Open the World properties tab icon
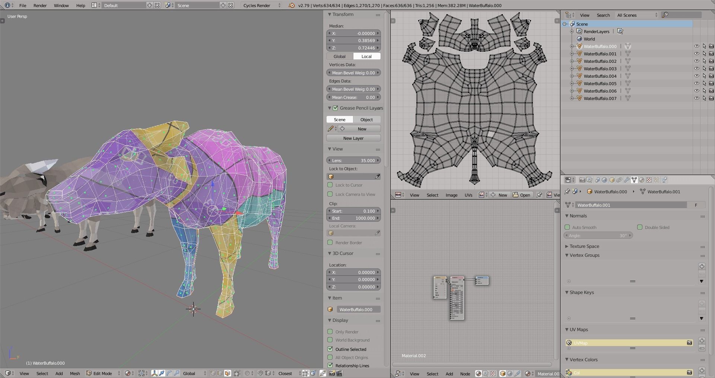Screen dimensions: 715x378 (604, 180)
